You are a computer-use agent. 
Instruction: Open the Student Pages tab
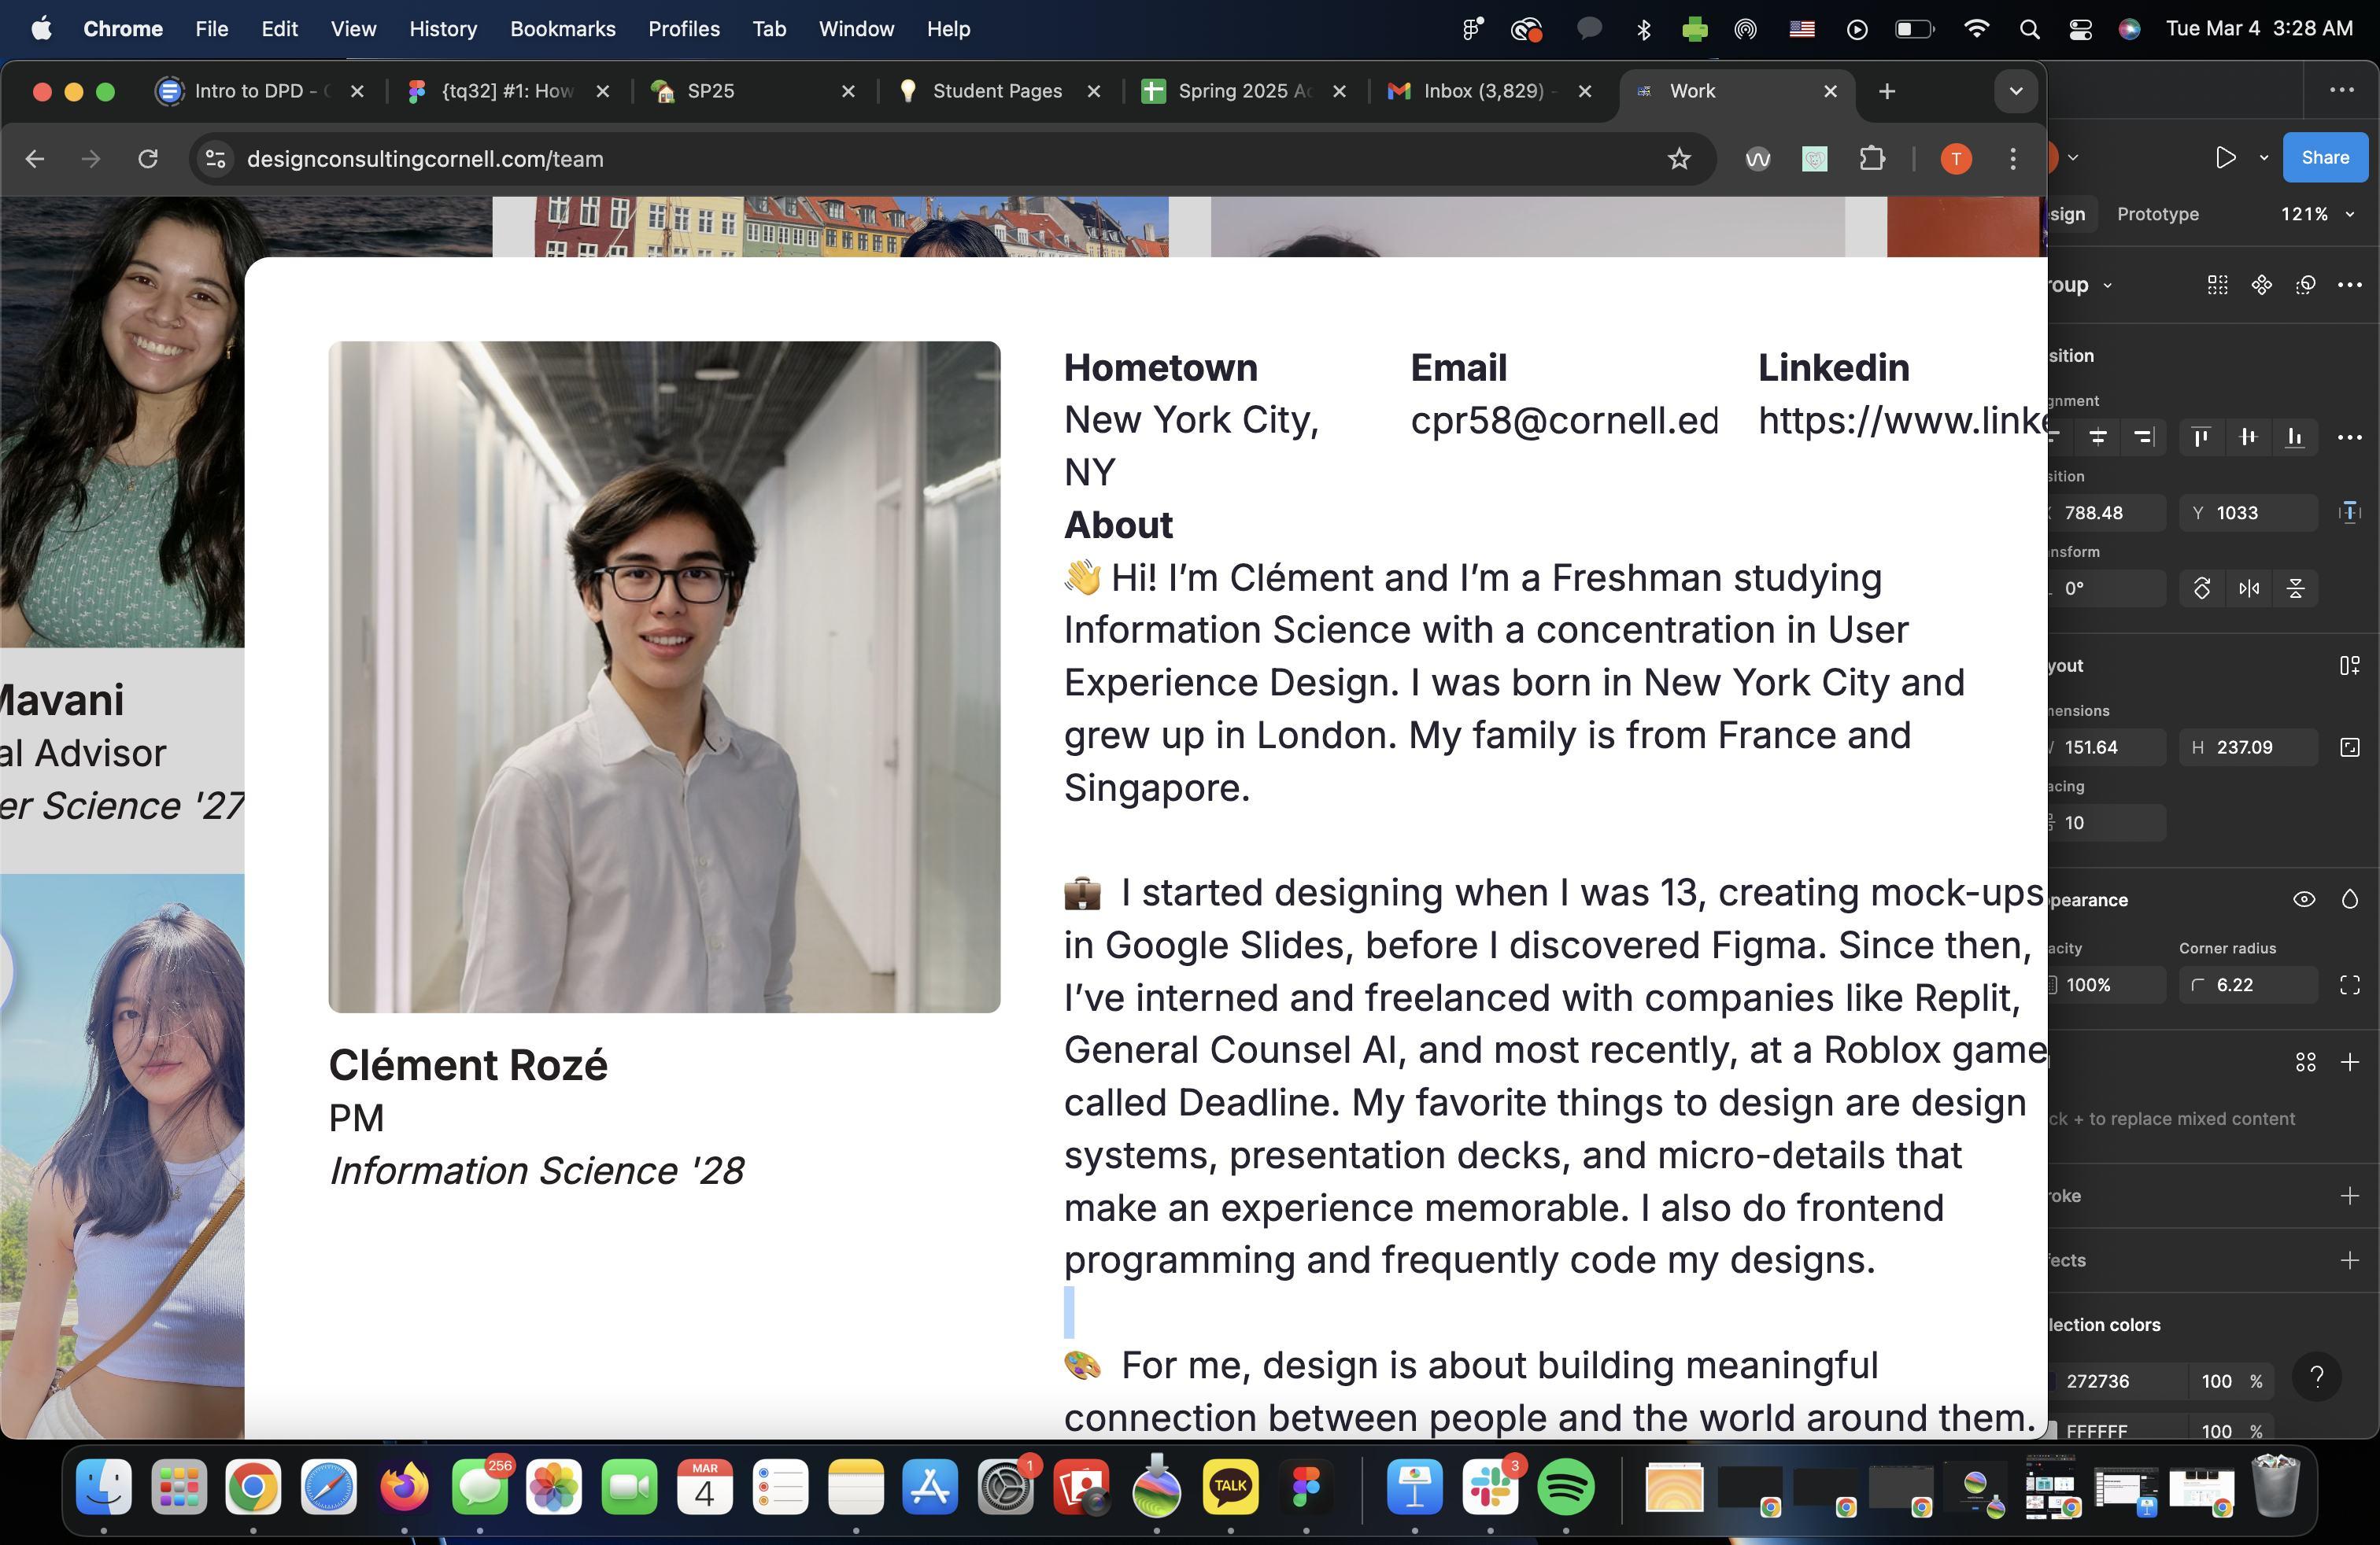pyautogui.click(x=996, y=92)
